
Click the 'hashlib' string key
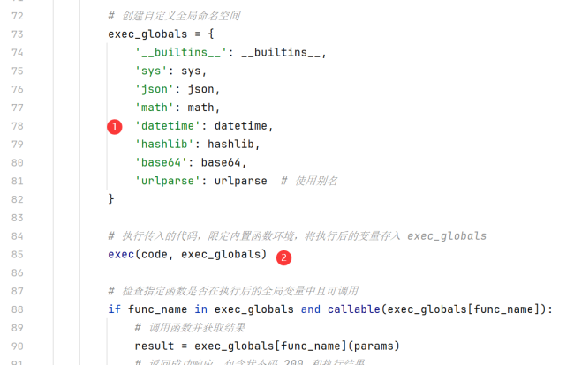click(x=167, y=144)
